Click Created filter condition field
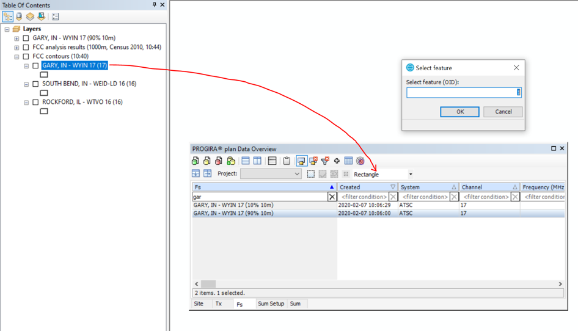The image size is (578, 331). pos(364,197)
